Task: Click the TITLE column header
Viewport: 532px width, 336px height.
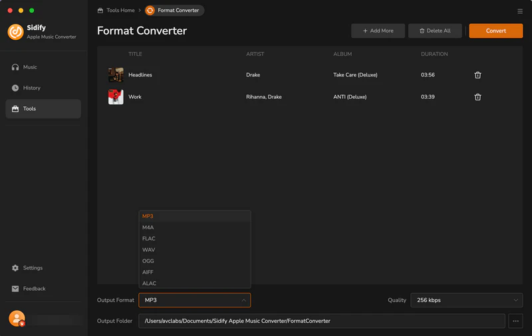Action: pos(135,54)
